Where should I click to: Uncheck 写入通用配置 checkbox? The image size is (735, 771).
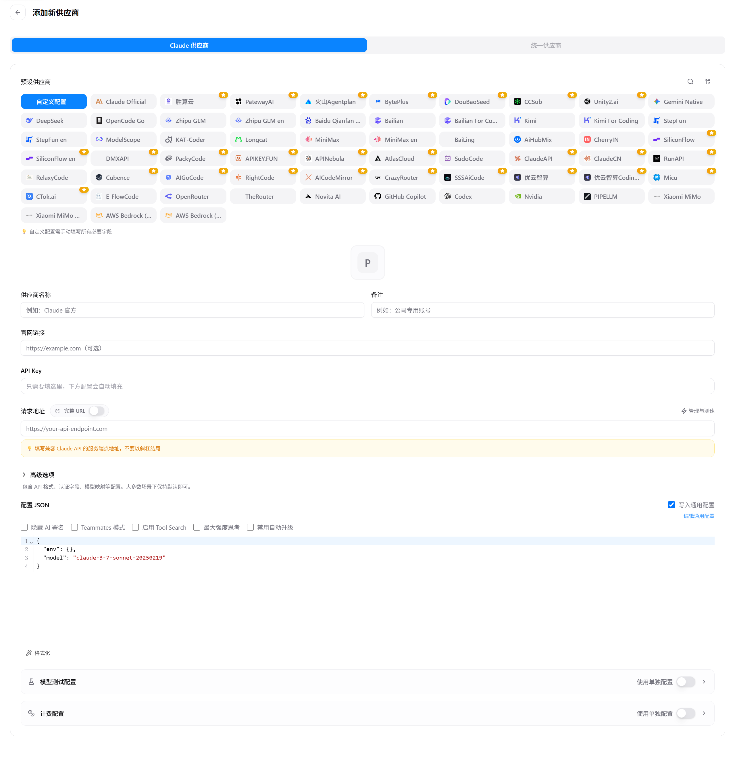point(671,505)
